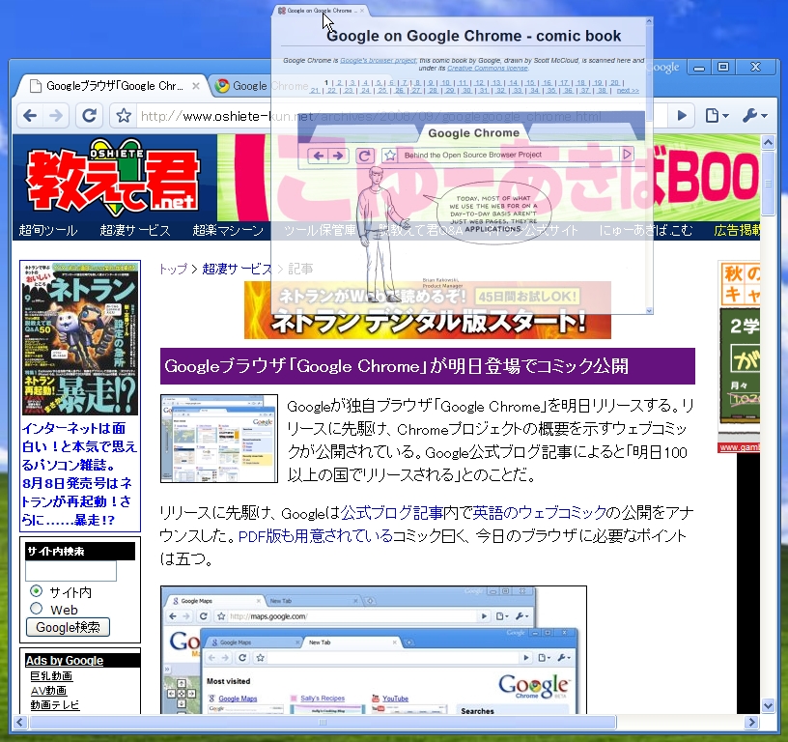This screenshot has height=742, width=788.
Task: Click the 秋のキャ orange ad banner
Action: [x=740, y=283]
